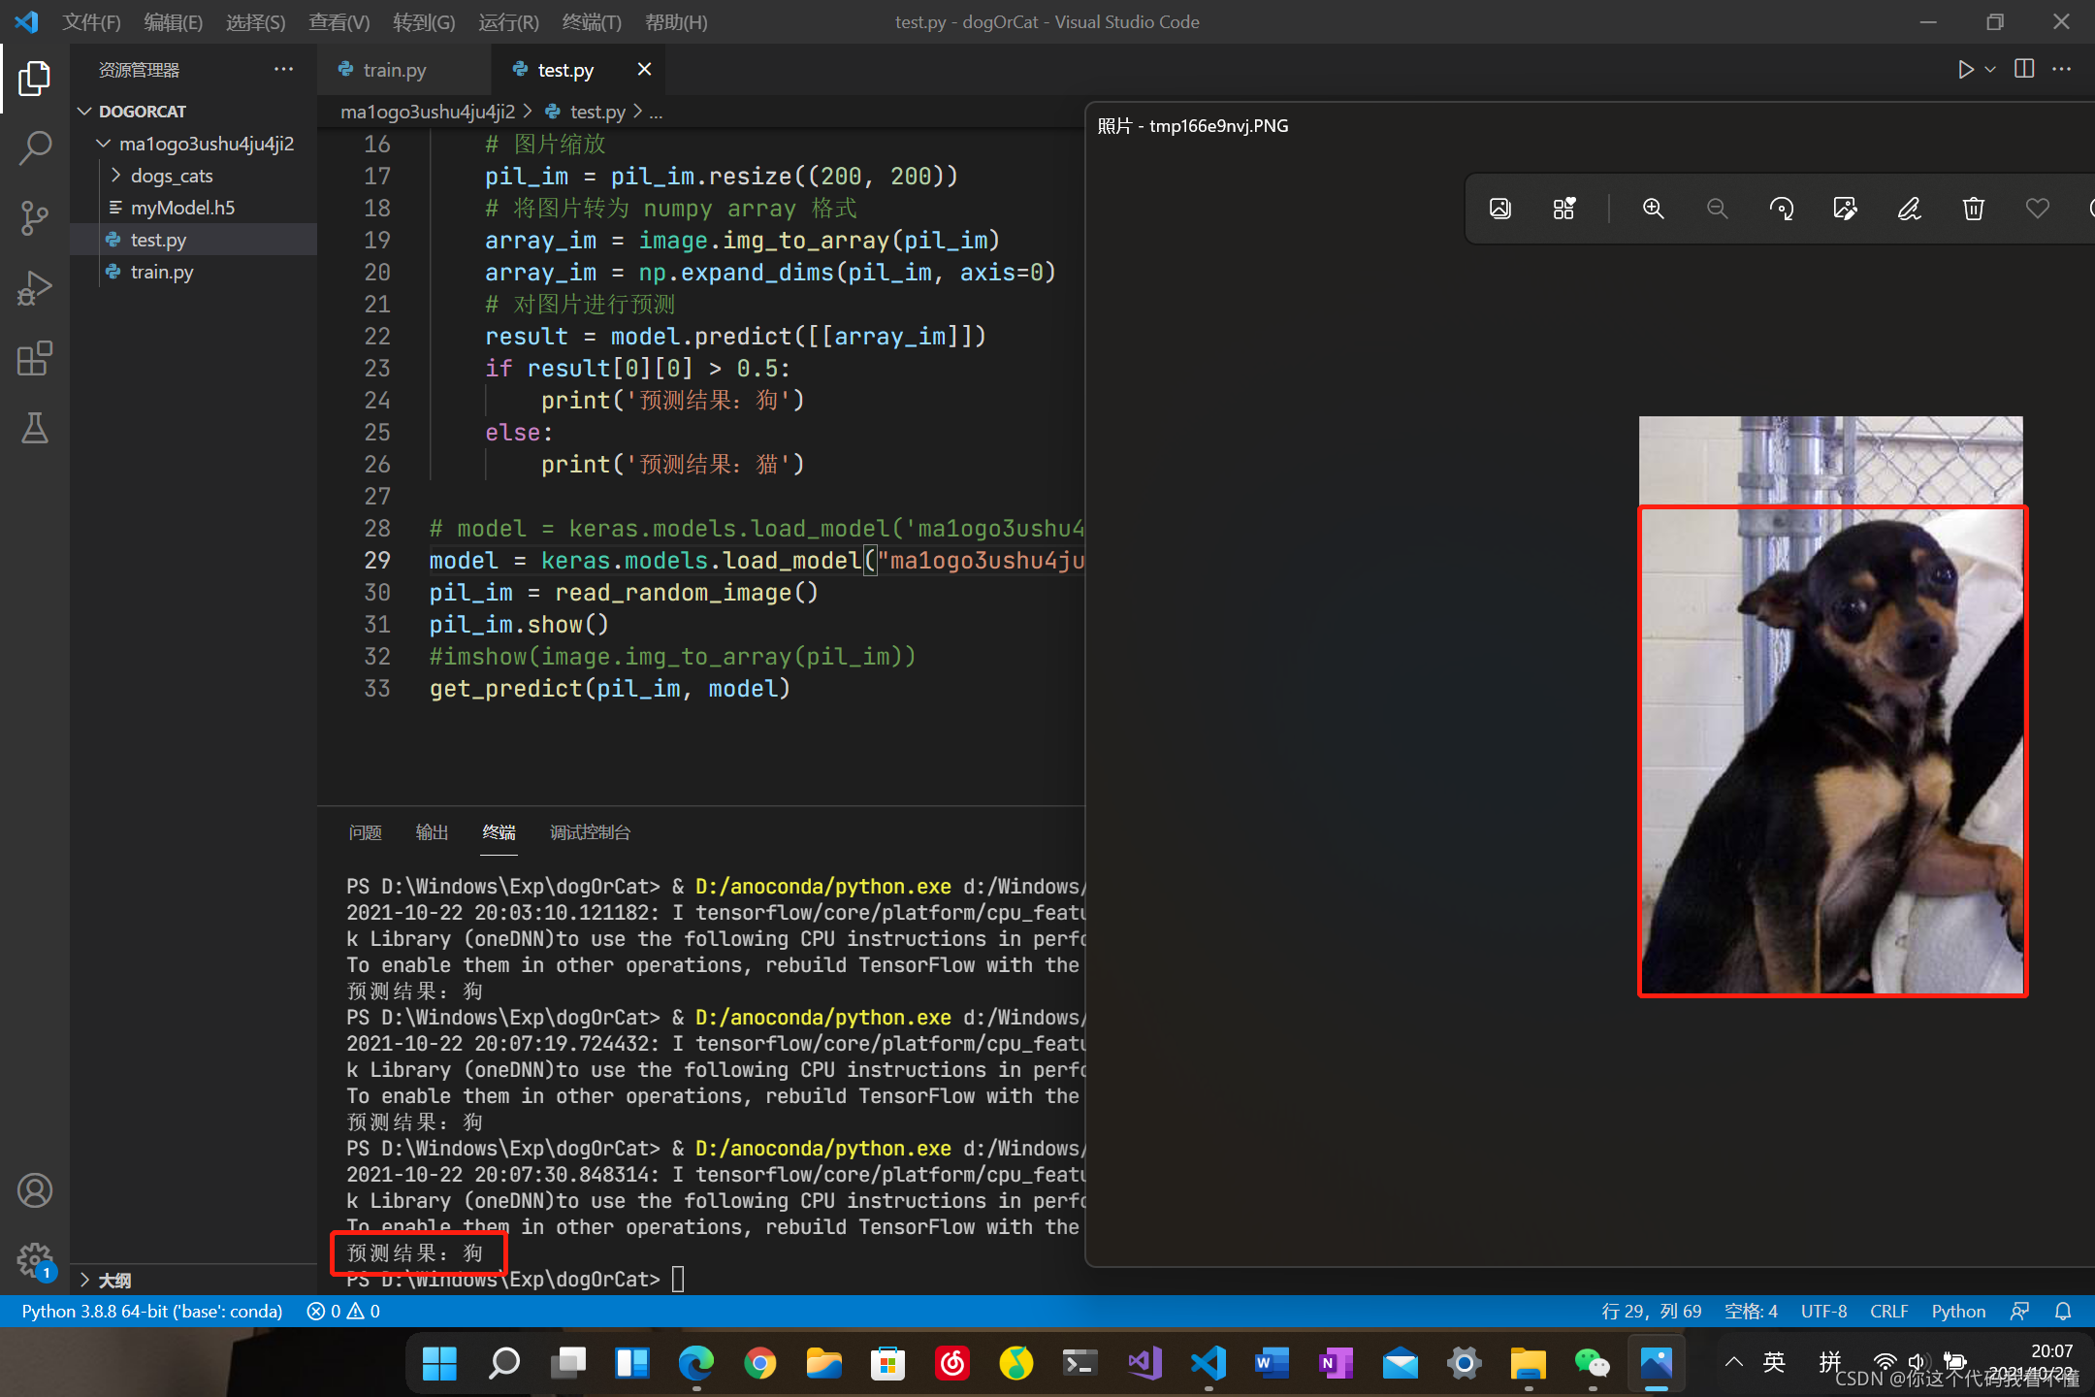Switch to the 调试控制台 panel tab

click(x=590, y=832)
